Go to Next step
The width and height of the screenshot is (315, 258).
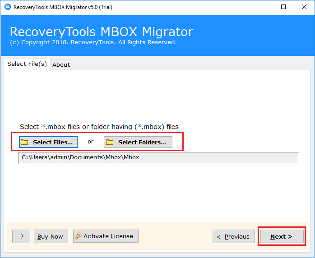tap(282, 236)
